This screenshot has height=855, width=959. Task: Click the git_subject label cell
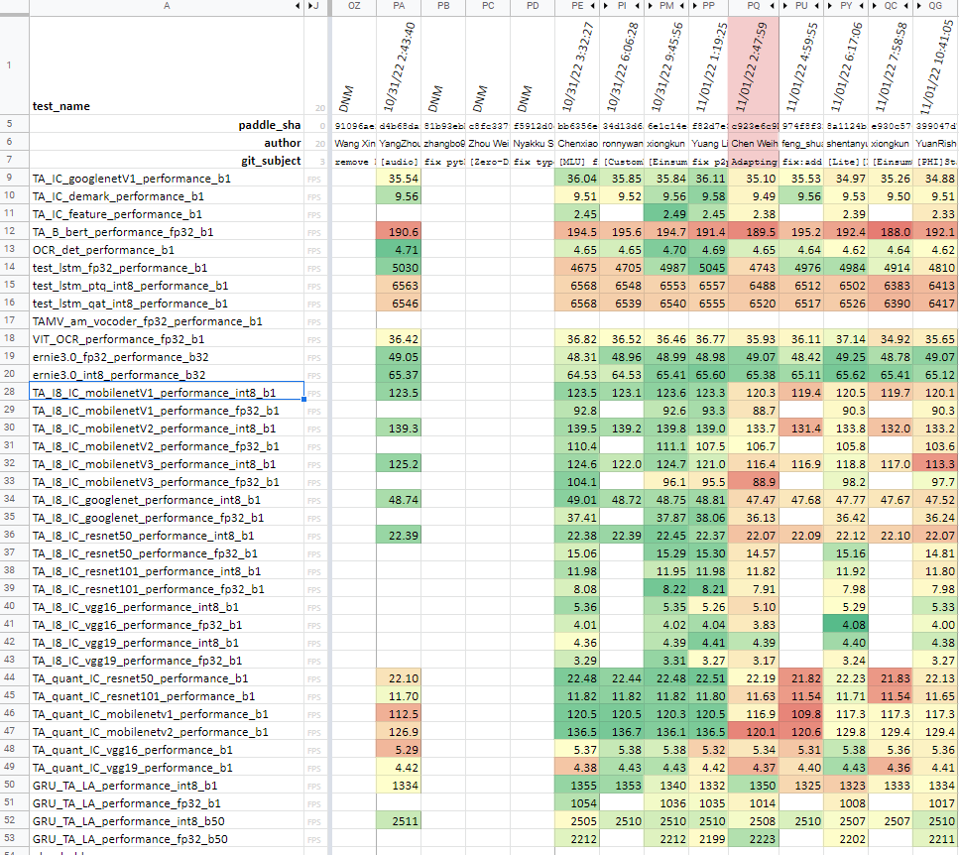pyautogui.click(x=167, y=161)
